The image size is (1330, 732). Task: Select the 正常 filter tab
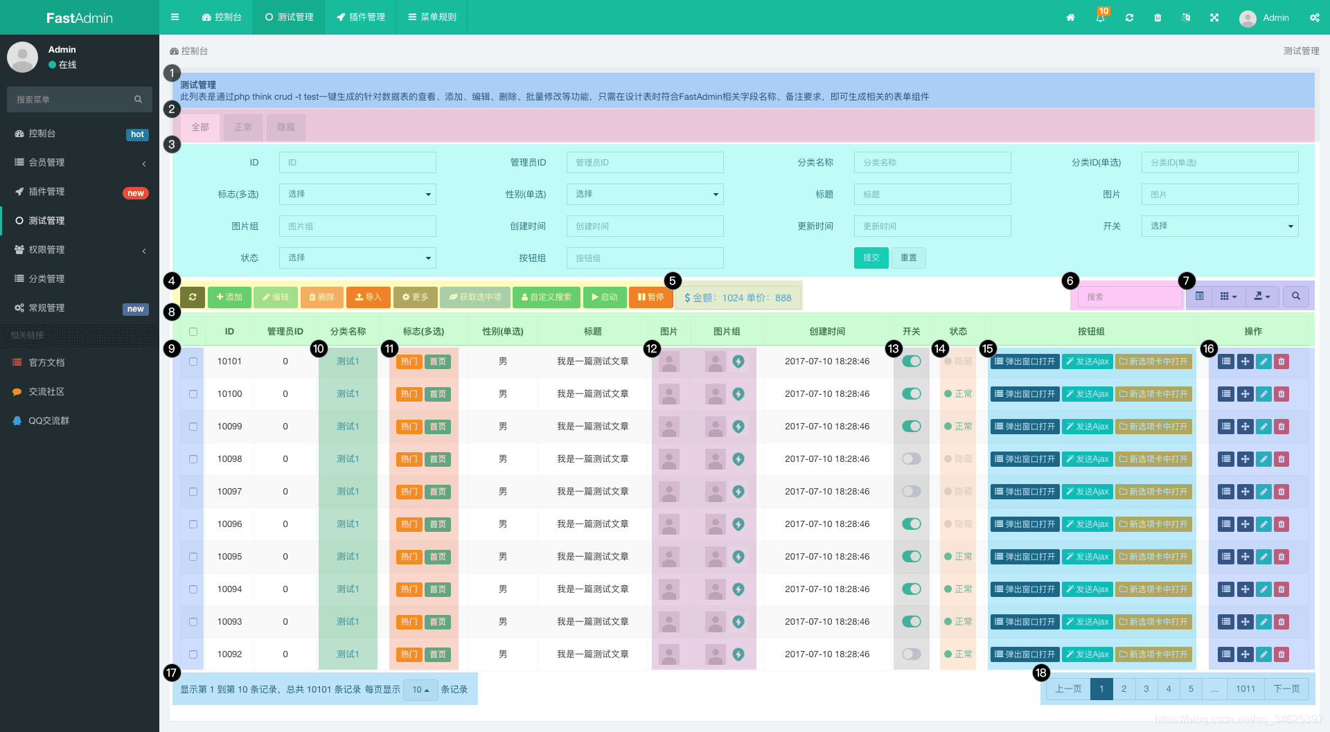tap(243, 127)
